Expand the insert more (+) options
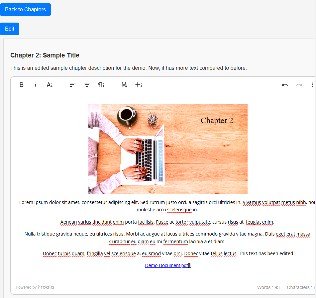 coord(139,85)
